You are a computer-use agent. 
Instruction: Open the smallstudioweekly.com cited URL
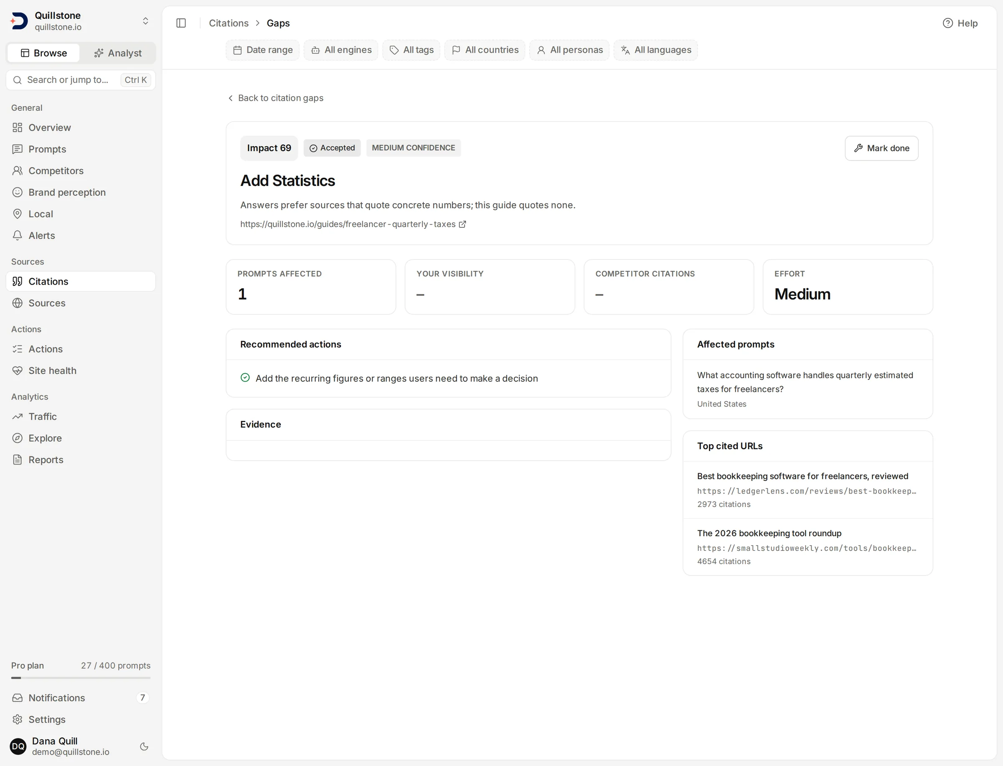tap(807, 547)
